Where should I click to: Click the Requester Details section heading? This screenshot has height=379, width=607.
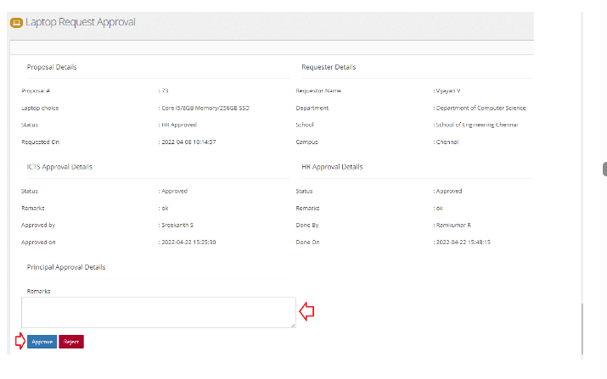[x=329, y=67]
